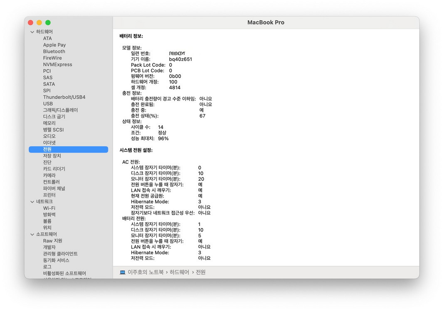Open 로그 software entry

pos(47,267)
